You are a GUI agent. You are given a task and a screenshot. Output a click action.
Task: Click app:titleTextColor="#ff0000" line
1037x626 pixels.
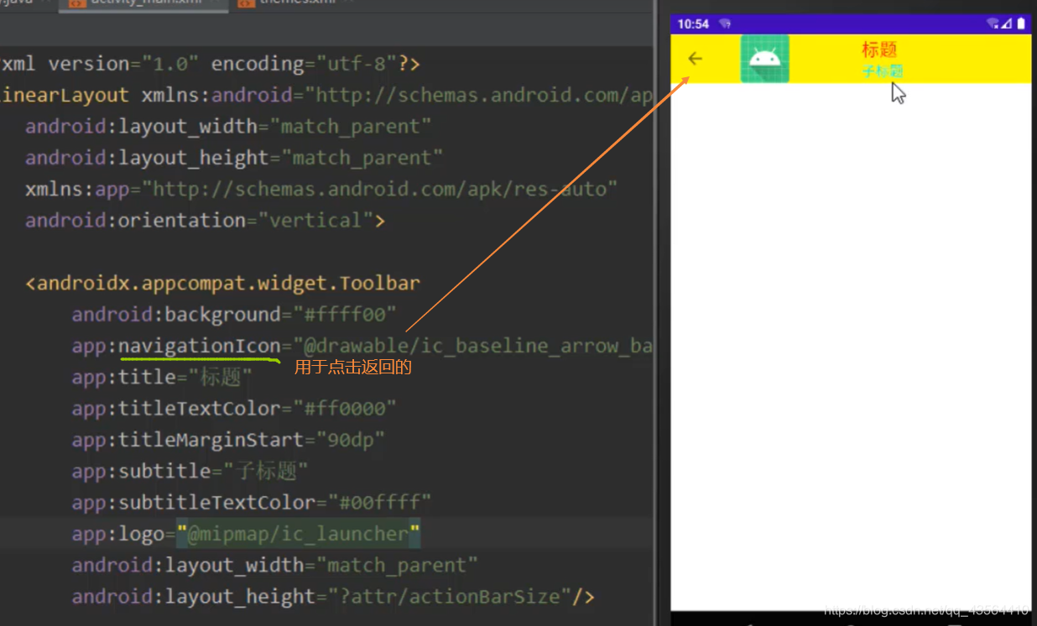point(234,409)
